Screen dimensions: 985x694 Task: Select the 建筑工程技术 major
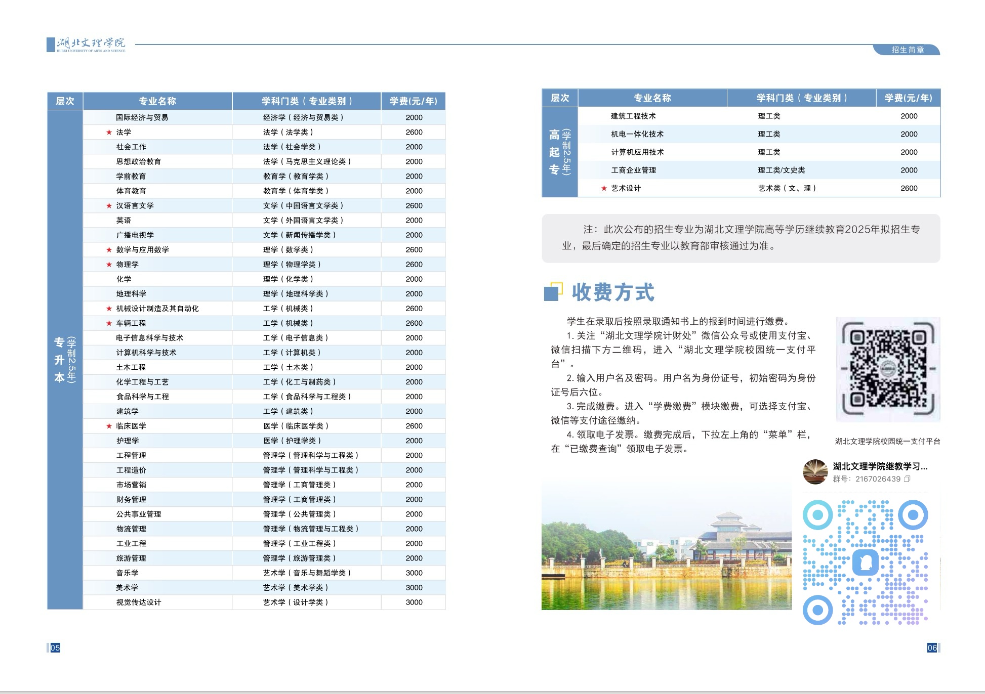click(633, 116)
